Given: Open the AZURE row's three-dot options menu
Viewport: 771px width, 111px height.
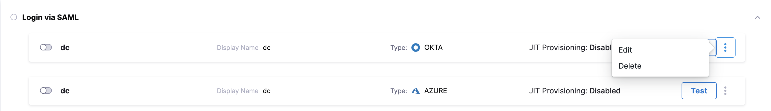Looking at the screenshot, I should 725,91.
